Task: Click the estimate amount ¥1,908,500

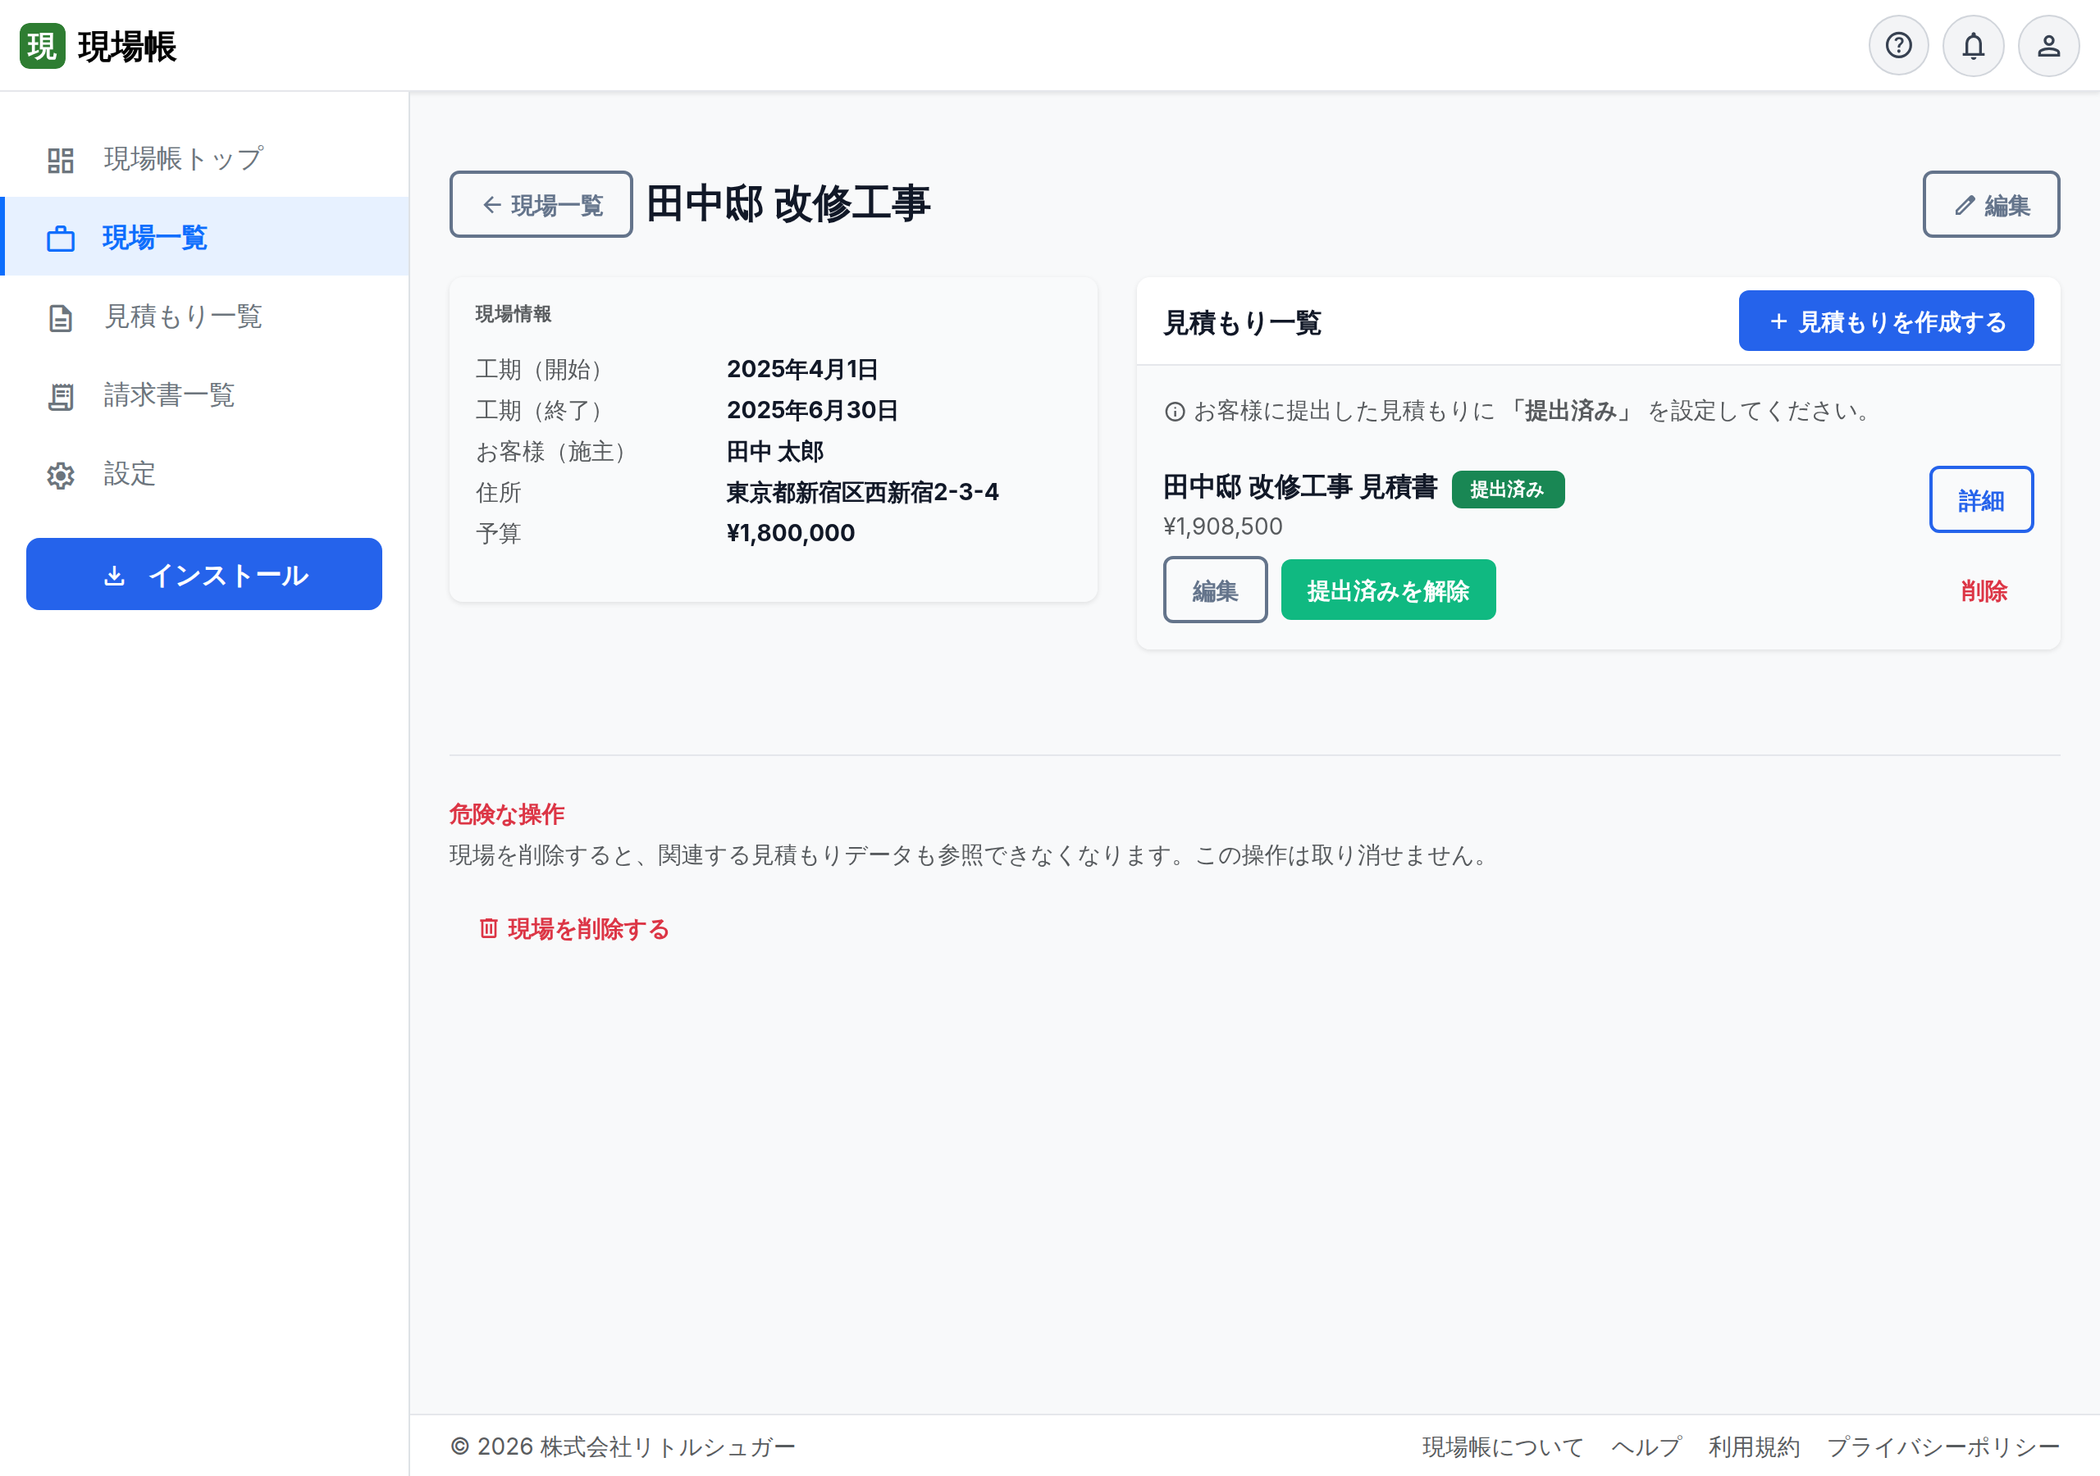Action: pyautogui.click(x=1222, y=526)
